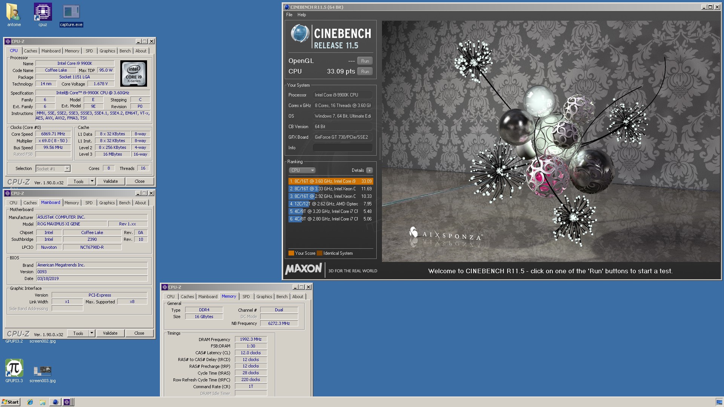
Task: Switch to Memory tab in the Motherboard CPU-Z window
Action: (x=72, y=203)
